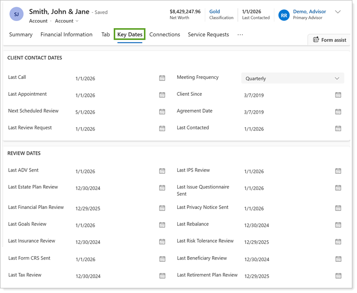Click calendar icon for Last IPS Review
This screenshot has height=293, width=357.
338,171
